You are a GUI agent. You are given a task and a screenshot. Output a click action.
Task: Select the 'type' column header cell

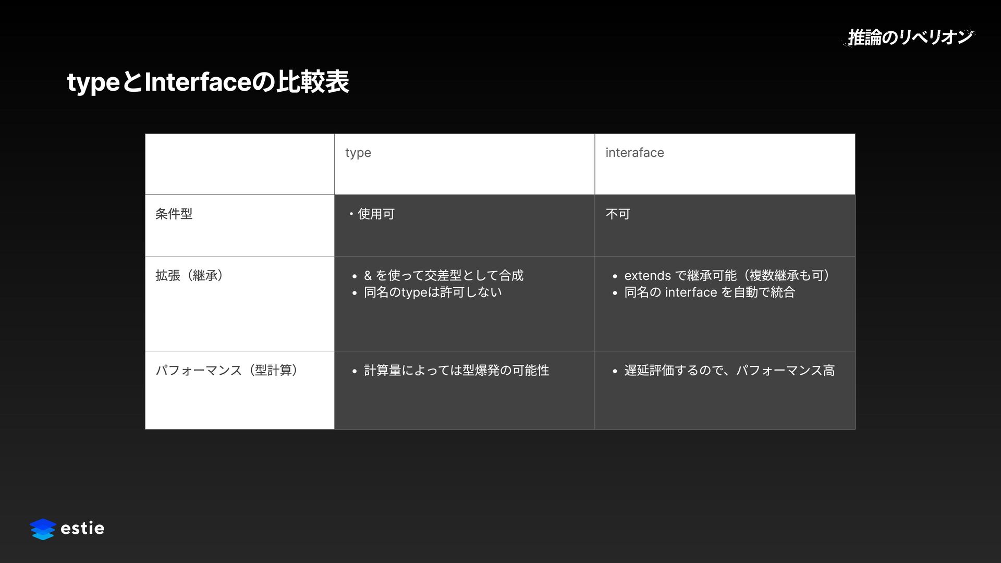tap(358, 153)
